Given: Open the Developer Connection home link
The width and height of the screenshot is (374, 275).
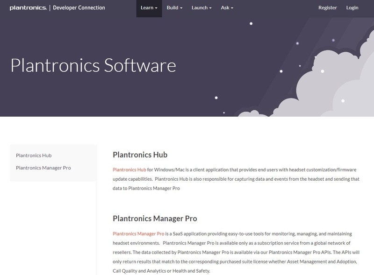Looking at the screenshot, I should [79, 8].
